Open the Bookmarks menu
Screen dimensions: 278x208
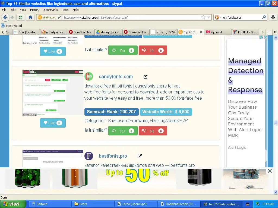point(51,10)
